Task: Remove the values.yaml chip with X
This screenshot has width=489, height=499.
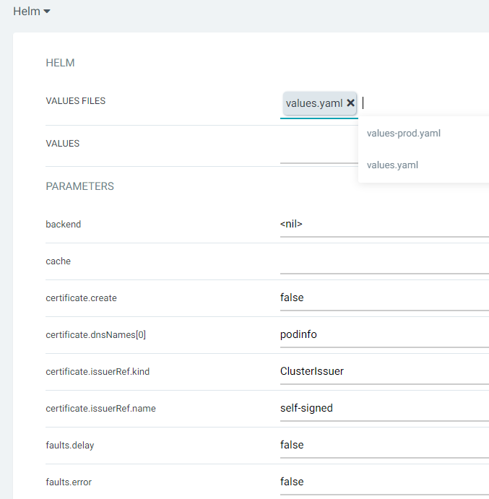Action: (x=350, y=103)
